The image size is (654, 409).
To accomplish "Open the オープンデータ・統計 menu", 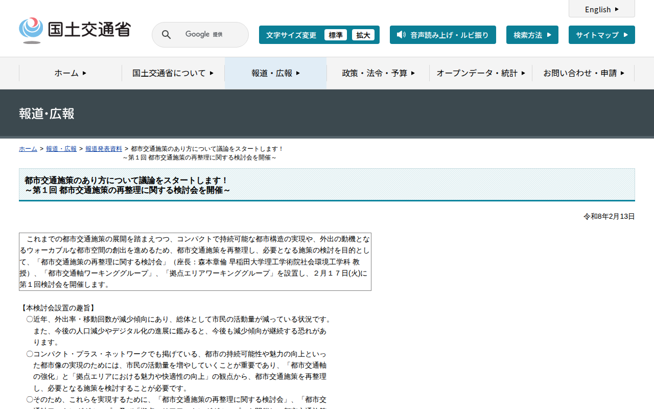I will click(481, 73).
